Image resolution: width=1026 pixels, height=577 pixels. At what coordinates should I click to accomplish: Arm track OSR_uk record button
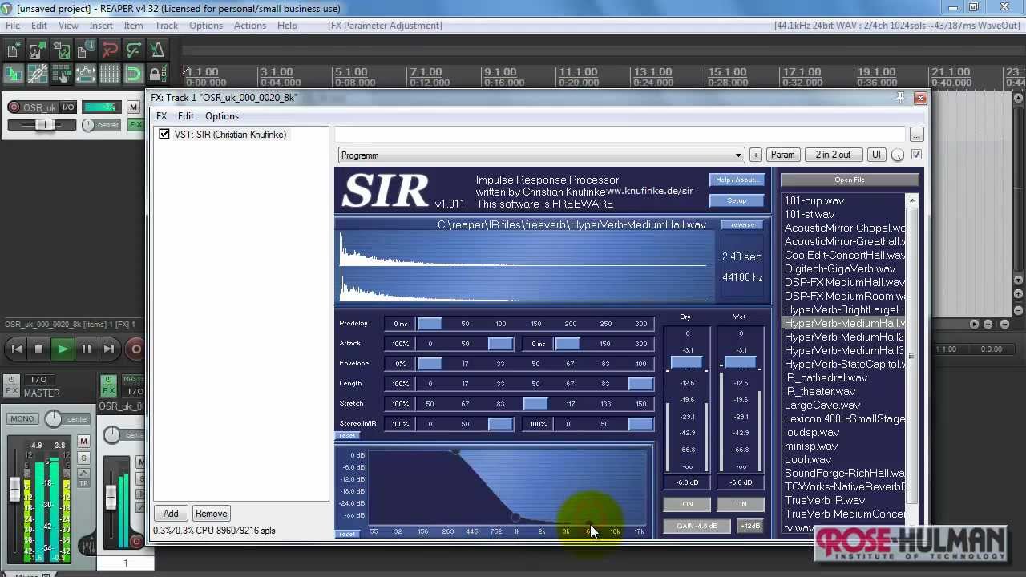coord(14,107)
